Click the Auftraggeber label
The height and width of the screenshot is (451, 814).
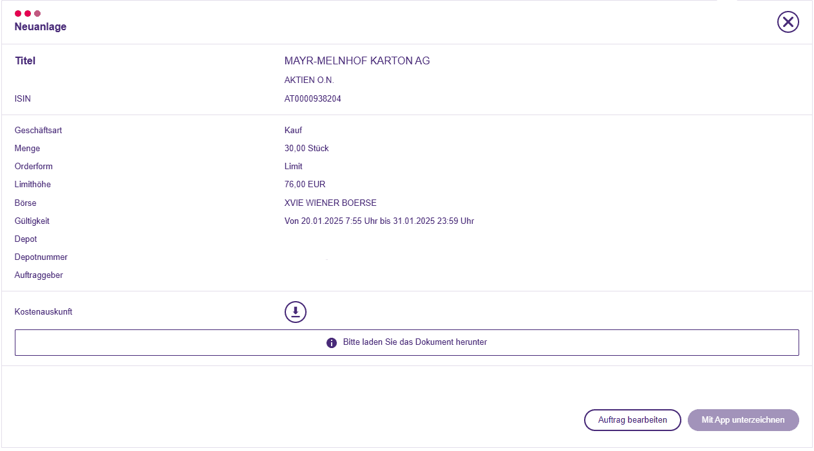pyautogui.click(x=39, y=275)
